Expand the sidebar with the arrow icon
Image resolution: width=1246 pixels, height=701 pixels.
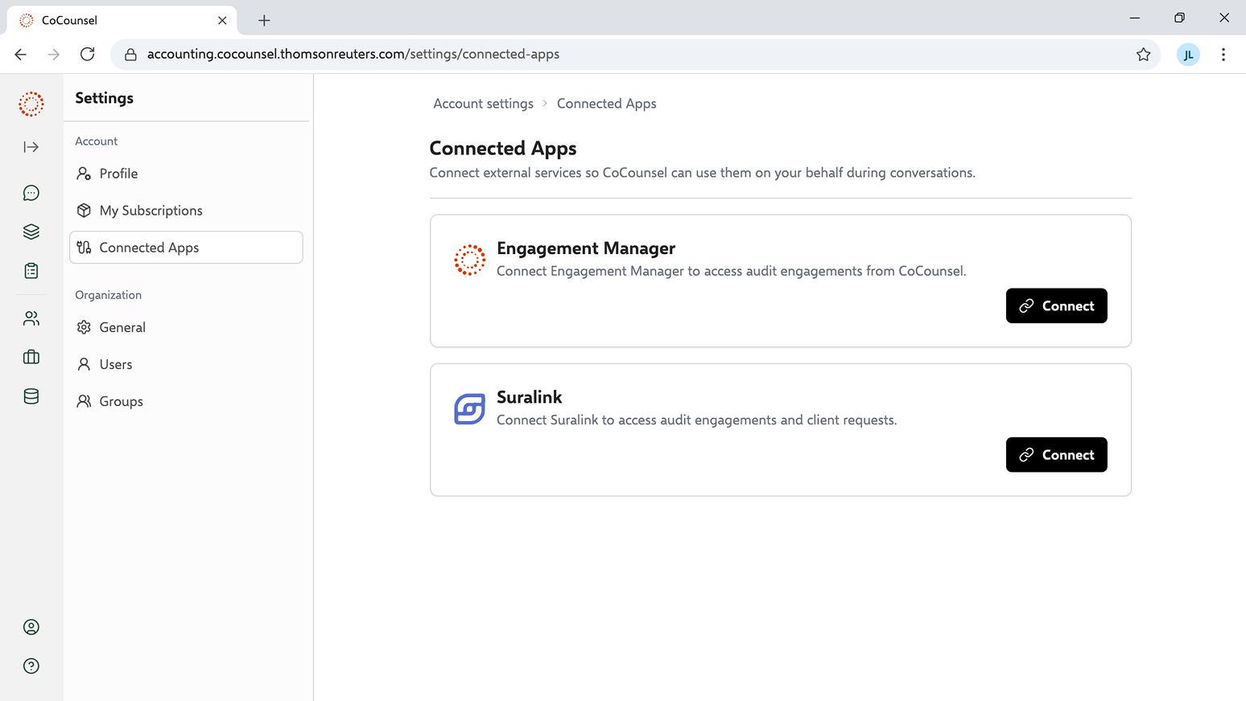pos(31,147)
